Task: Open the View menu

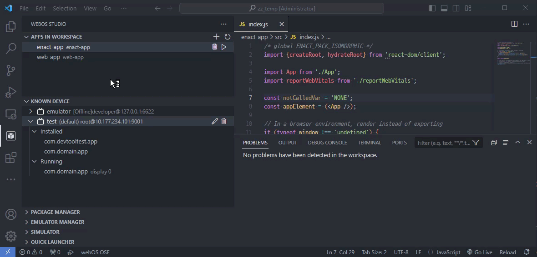Action: (90, 8)
